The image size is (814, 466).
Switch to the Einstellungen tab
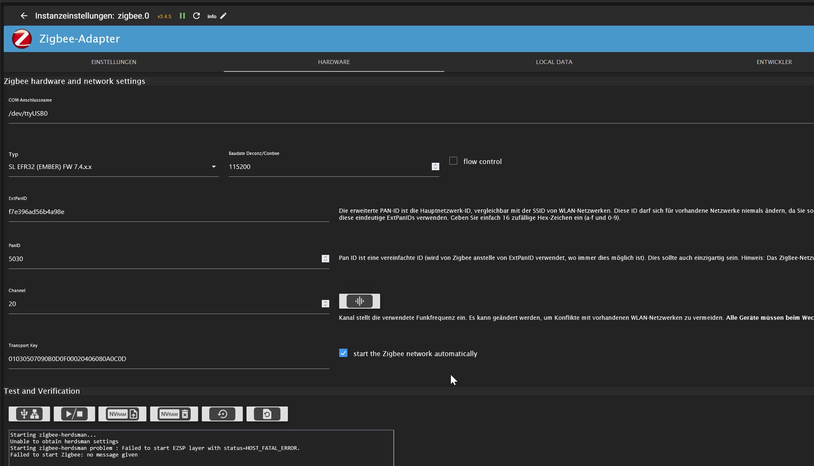point(114,62)
